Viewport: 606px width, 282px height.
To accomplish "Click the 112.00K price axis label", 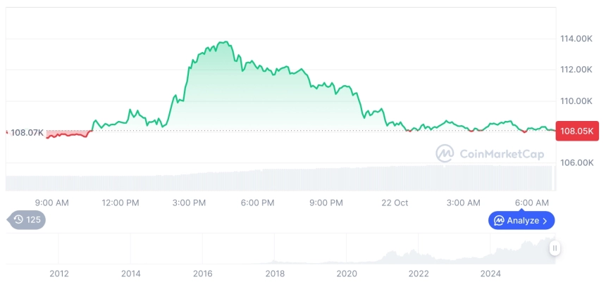I will (576, 70).
